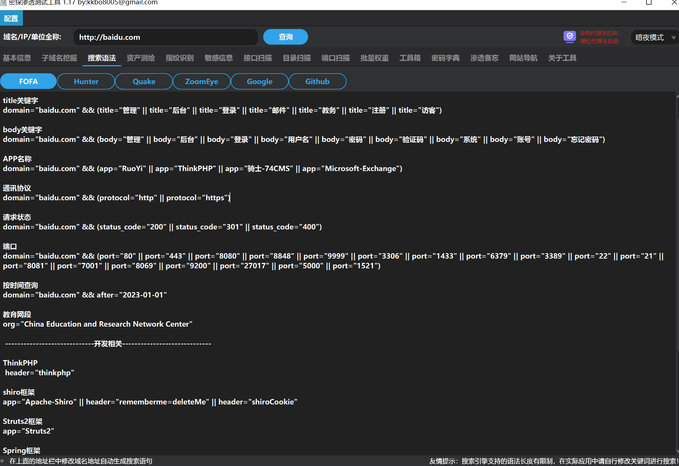Select the FOFA search engine button
Screen dimensions: 679x466
point(28,81)
